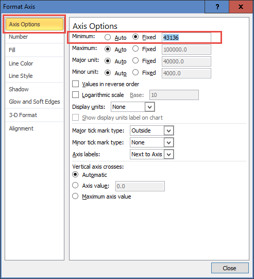Click the Close button

pyautogui.click(x=230, y=268)
